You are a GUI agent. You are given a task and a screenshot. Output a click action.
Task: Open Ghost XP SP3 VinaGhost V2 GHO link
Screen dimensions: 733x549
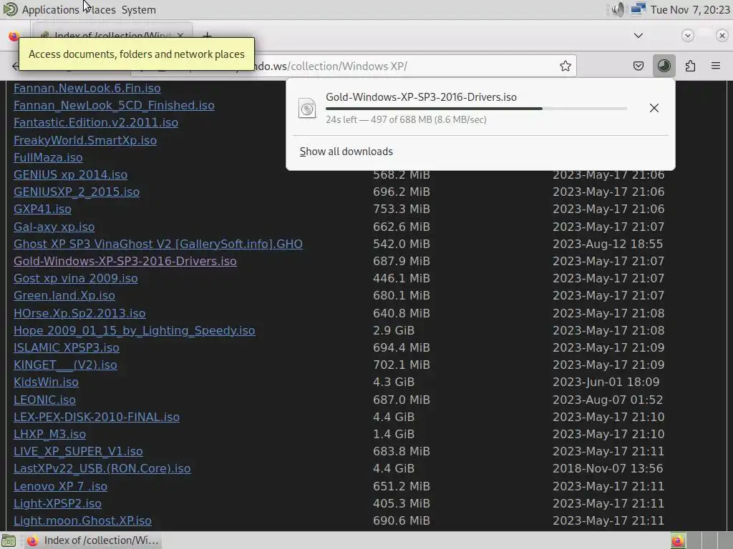(158, 244)
